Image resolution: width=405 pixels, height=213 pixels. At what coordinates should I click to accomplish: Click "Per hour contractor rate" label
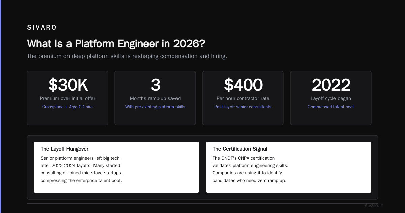coord(243,98)
